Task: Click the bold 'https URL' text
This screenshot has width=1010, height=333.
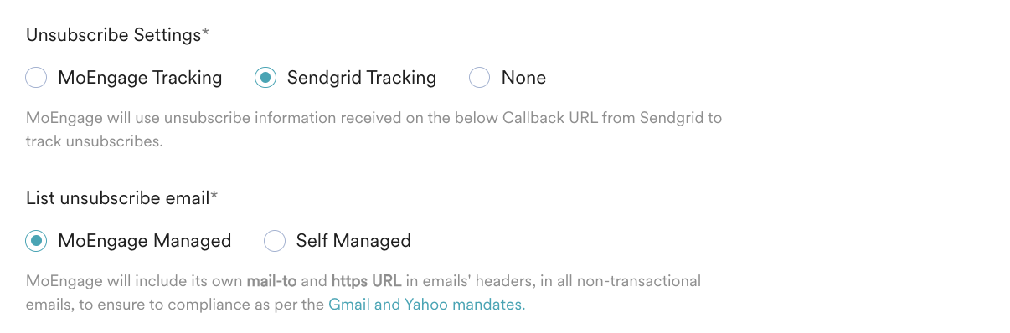Action: tap(365, 281)
